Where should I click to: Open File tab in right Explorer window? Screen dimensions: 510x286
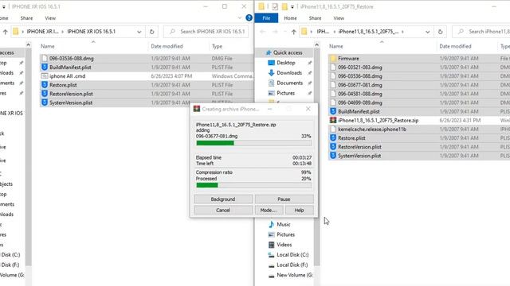click(x=266, y=18)
